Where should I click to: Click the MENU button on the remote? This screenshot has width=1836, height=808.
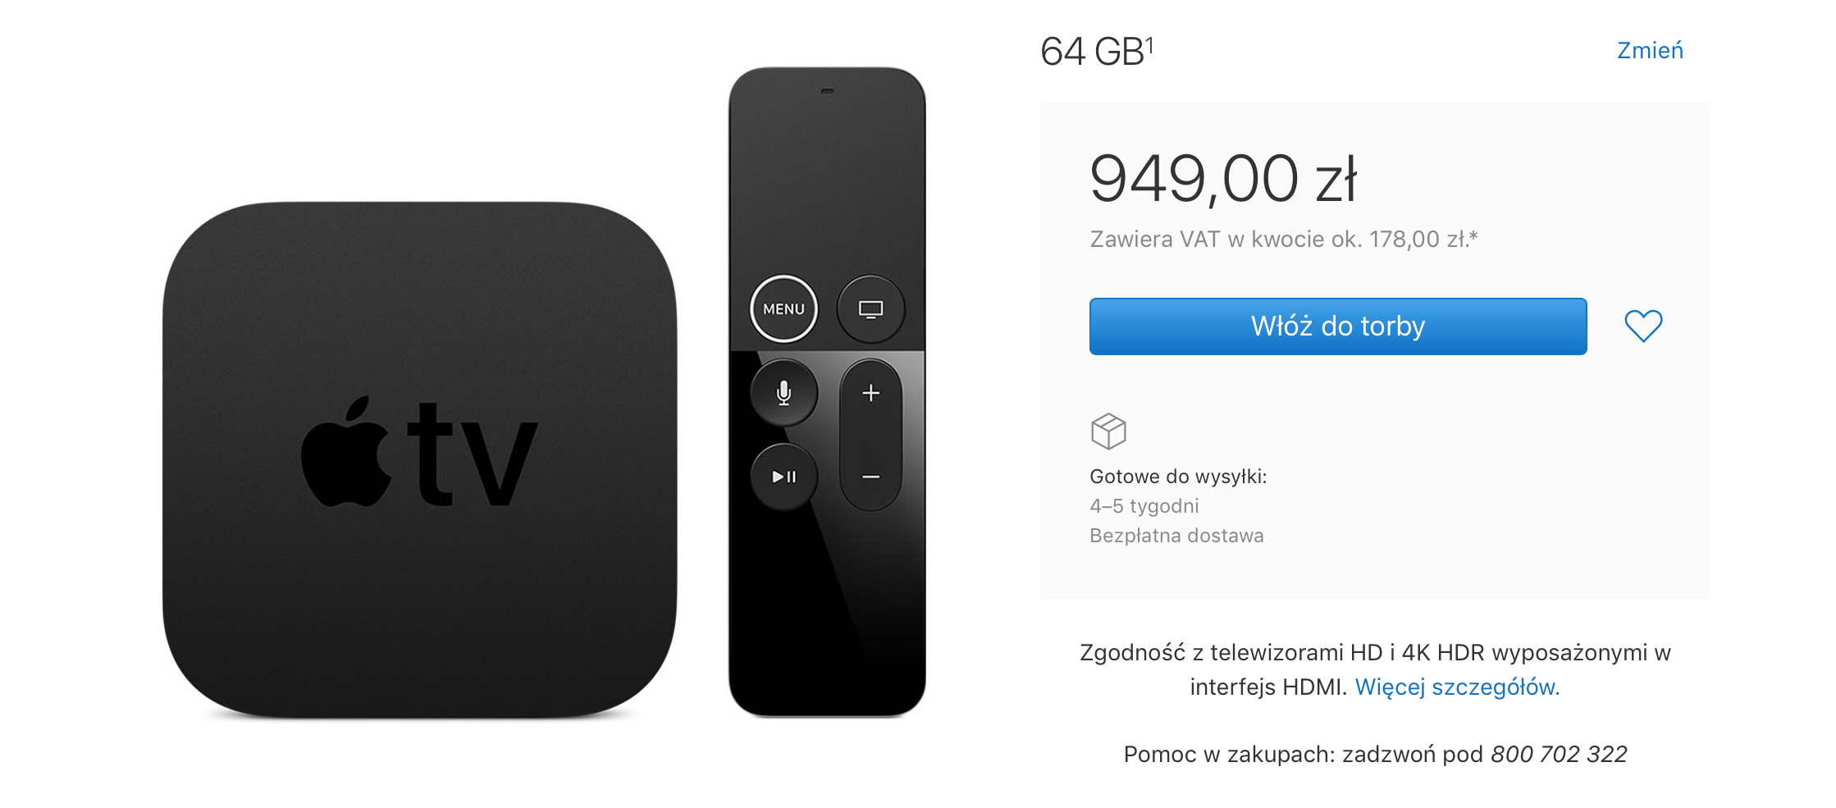(x=783, y=309)
